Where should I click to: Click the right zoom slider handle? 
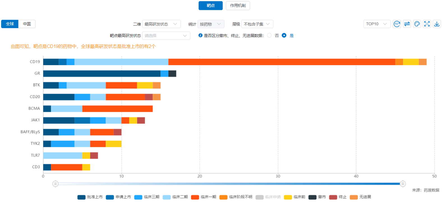tap(403, 184)
